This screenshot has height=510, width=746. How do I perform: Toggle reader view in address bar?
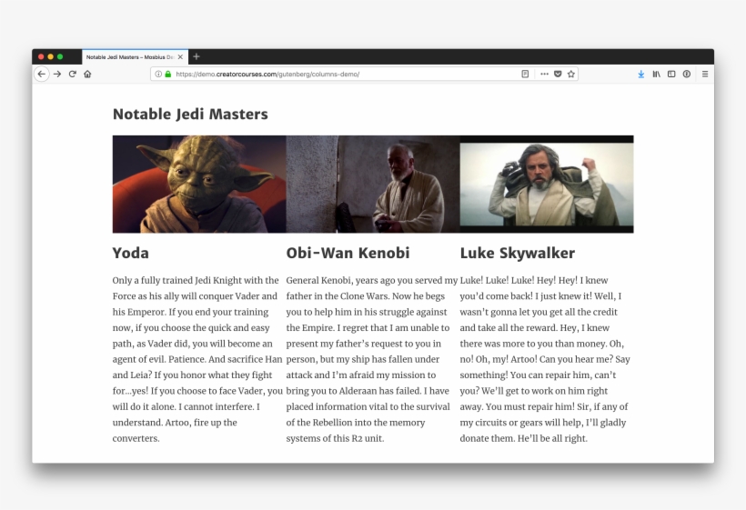525,75
